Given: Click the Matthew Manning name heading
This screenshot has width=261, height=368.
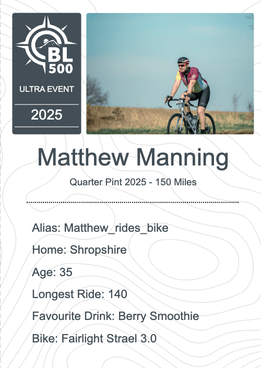Looking at the screenshot, I should (133, 158).
